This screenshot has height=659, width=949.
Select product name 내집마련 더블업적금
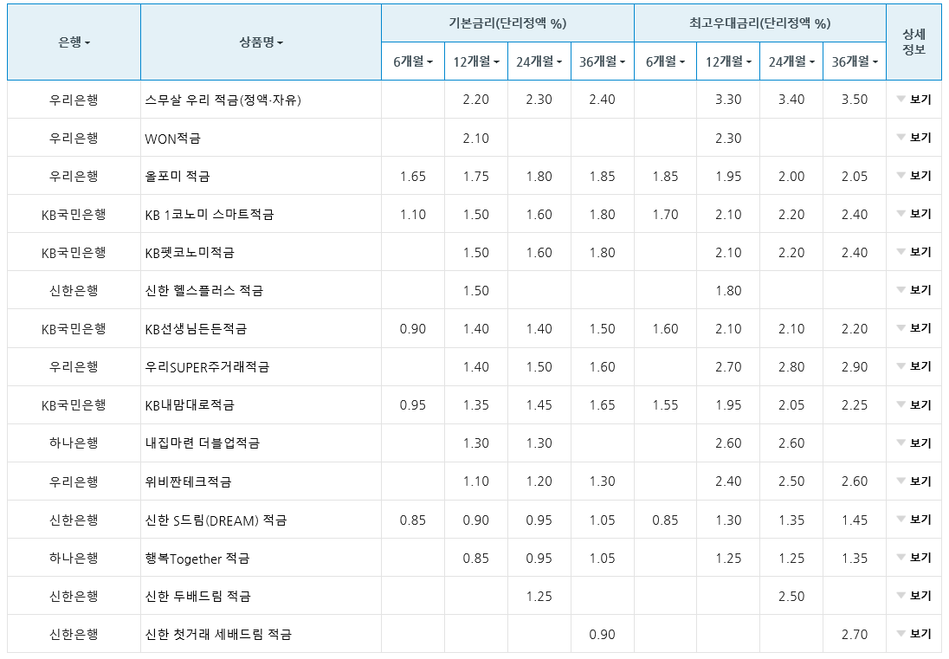click(x=202, y=443)
